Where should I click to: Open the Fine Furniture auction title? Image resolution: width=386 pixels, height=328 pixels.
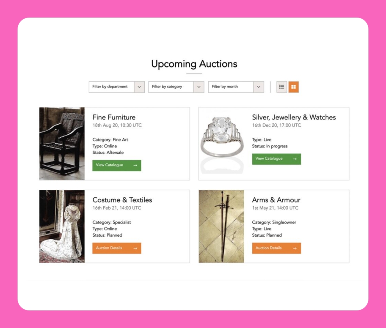click(x=114, y=118)
